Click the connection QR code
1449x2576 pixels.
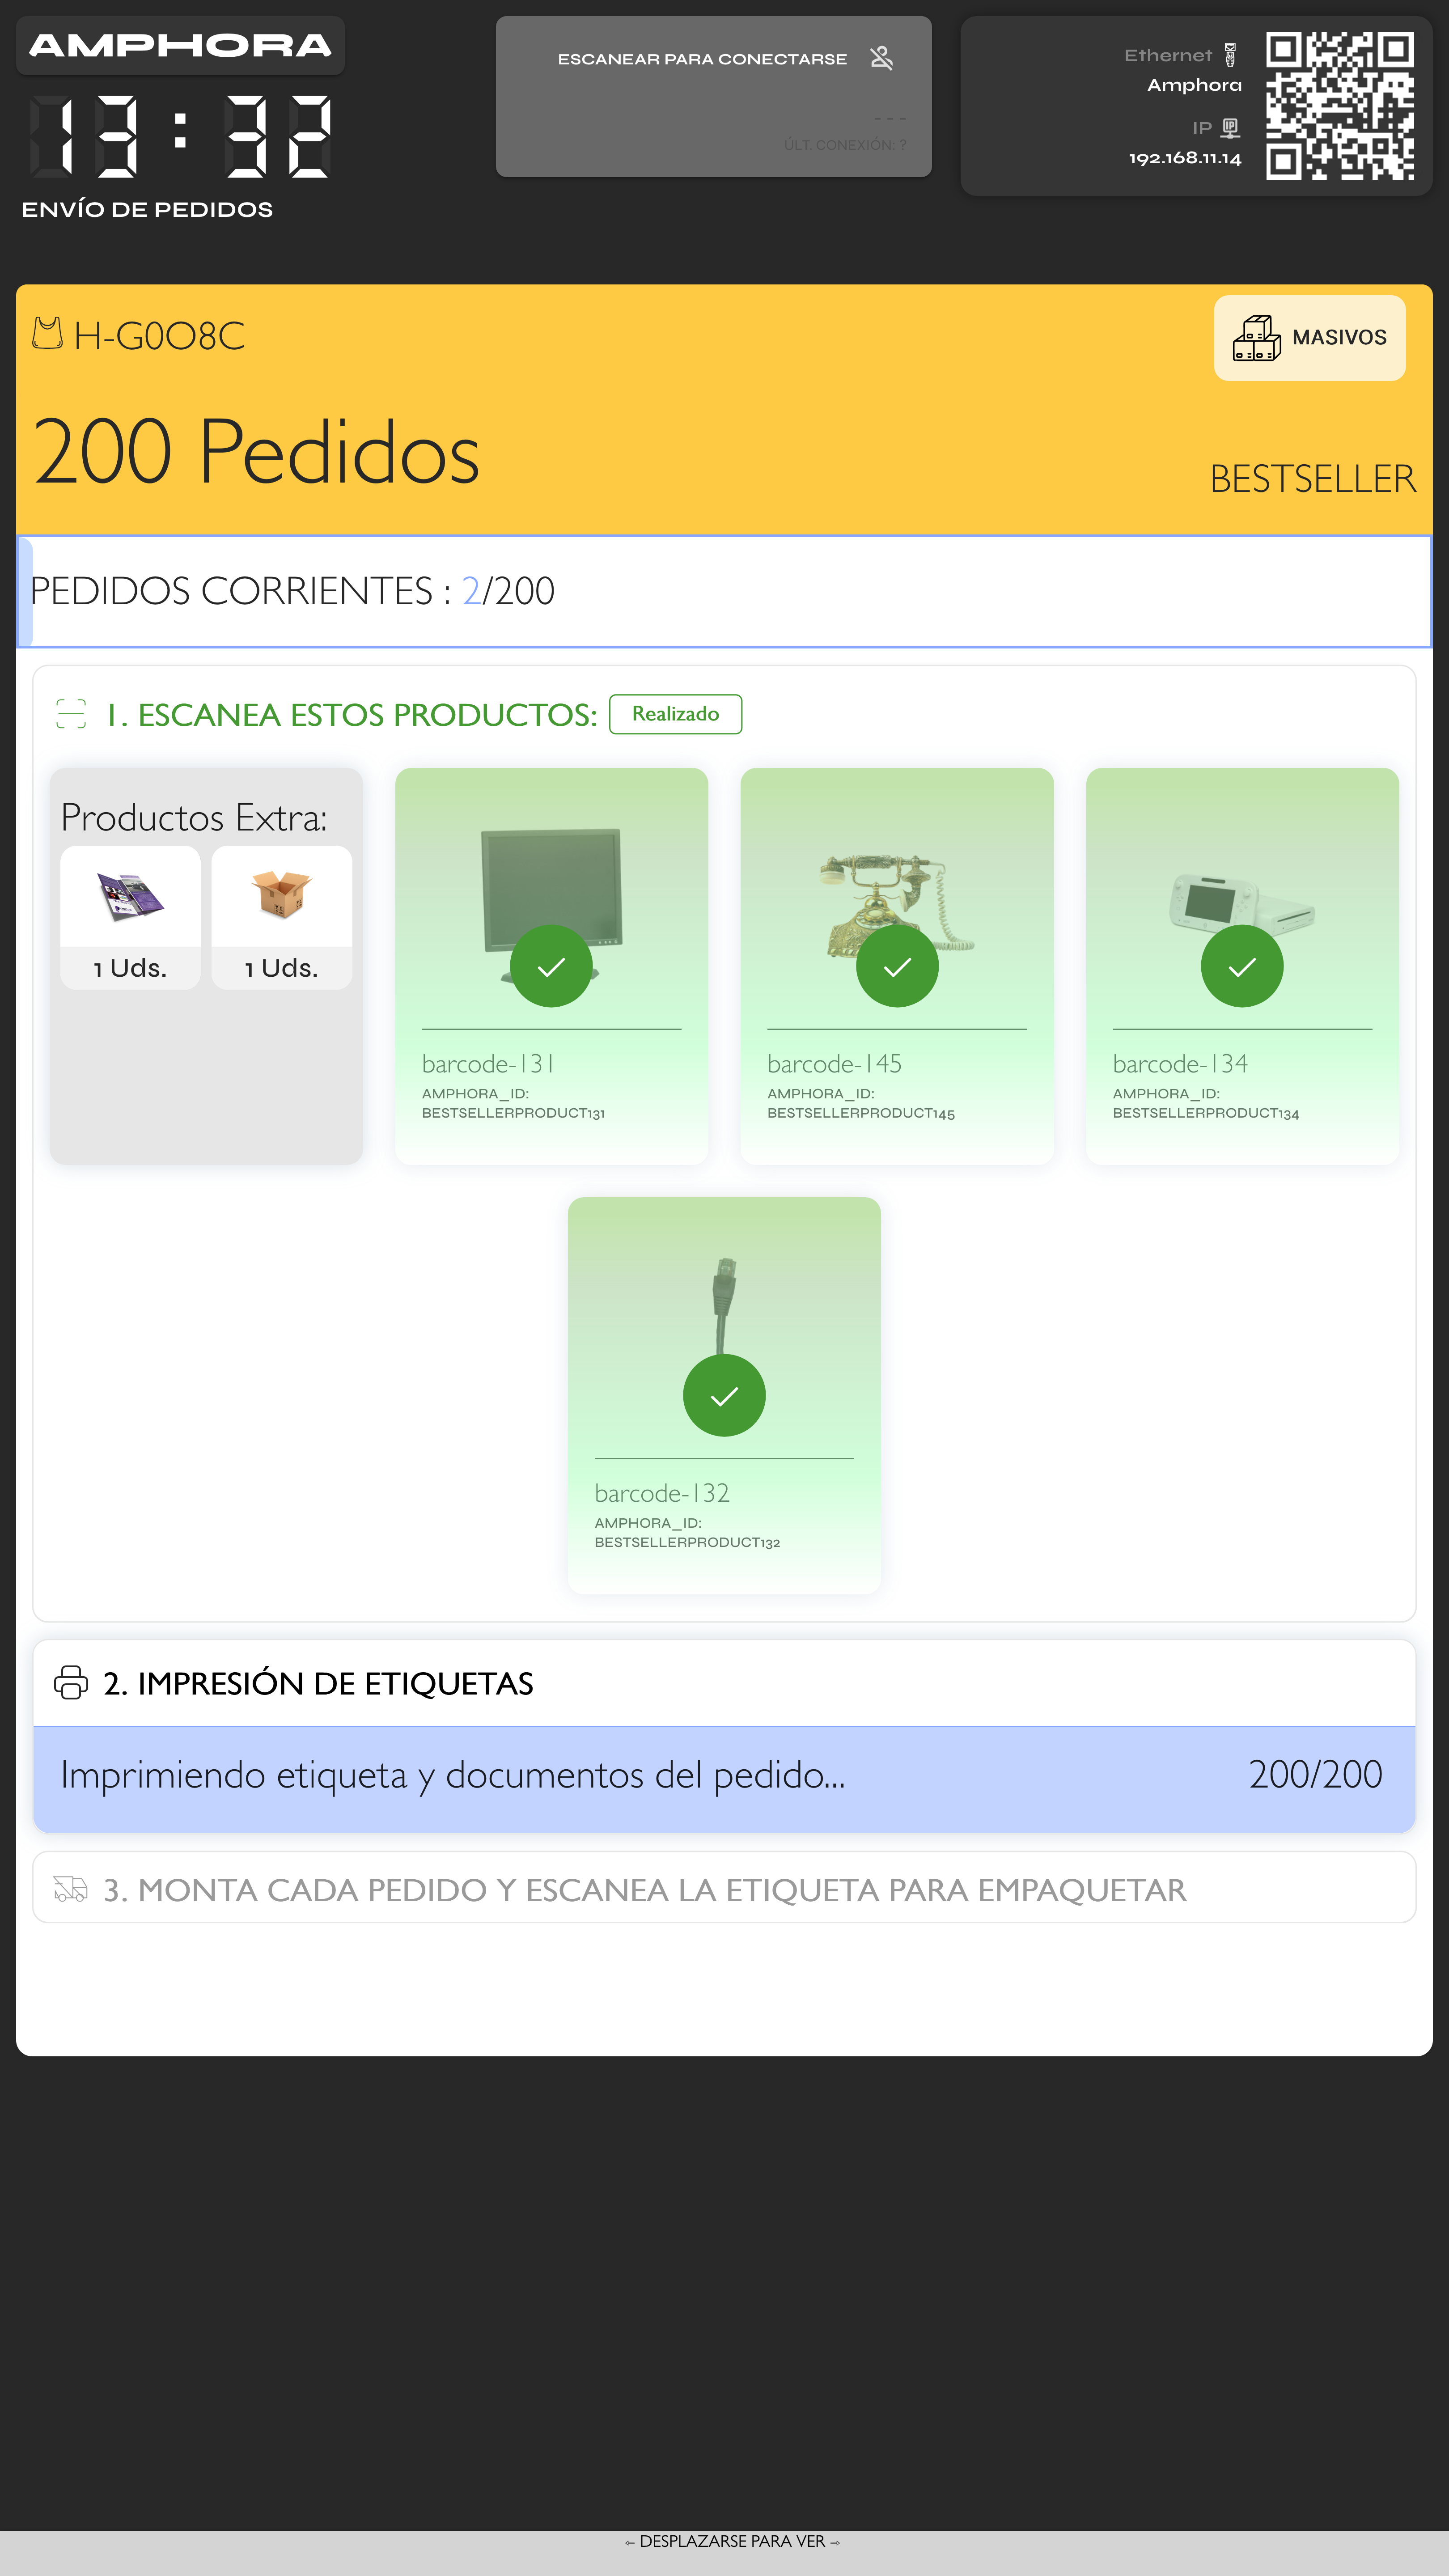click(x=1339, y=106)
